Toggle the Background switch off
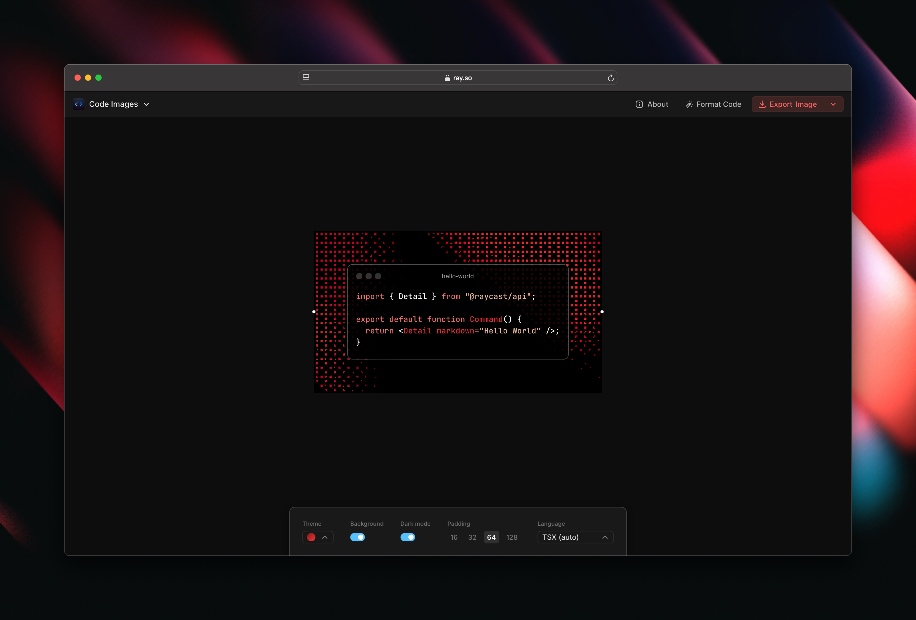The image size is (916, 620). [357, 537]
